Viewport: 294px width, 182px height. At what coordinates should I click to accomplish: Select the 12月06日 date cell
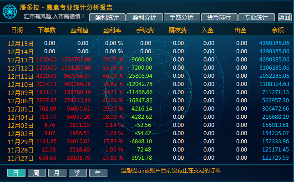(20, 101)
